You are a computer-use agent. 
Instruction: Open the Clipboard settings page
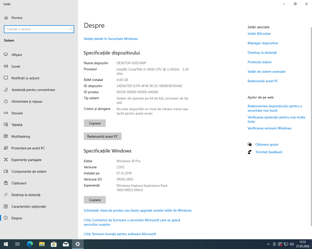[19, 183]
